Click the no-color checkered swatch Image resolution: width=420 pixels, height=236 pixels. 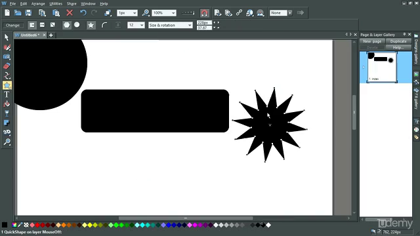(x=26, y=225)
